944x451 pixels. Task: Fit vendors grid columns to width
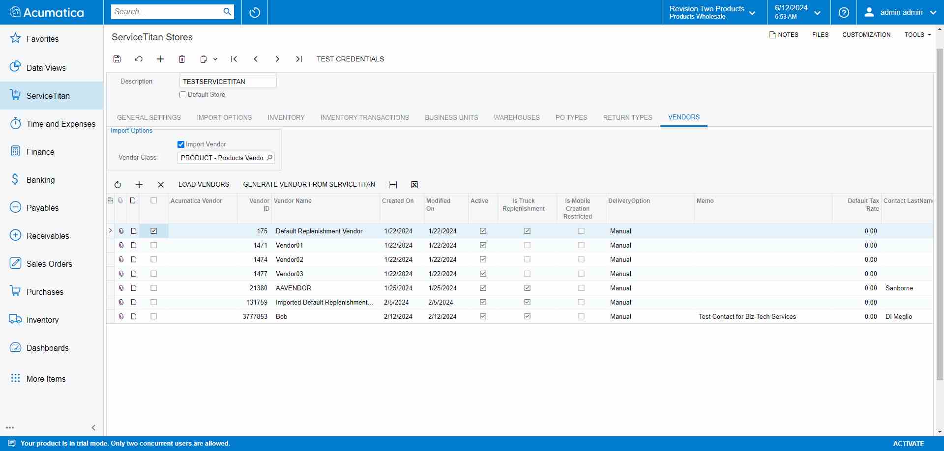coord(393,185)
